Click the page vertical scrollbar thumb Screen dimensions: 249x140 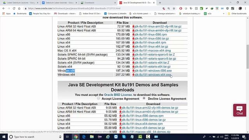[x=247, y=57]
